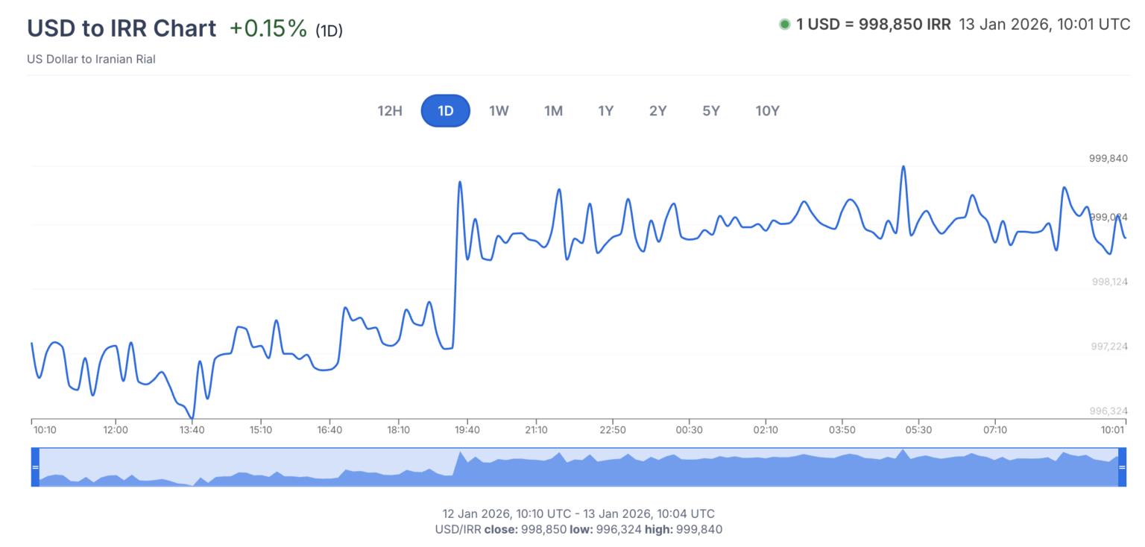Select the 1W timeframe
Viewport: 1145px width, 547px height.
(x=498, y=110)
